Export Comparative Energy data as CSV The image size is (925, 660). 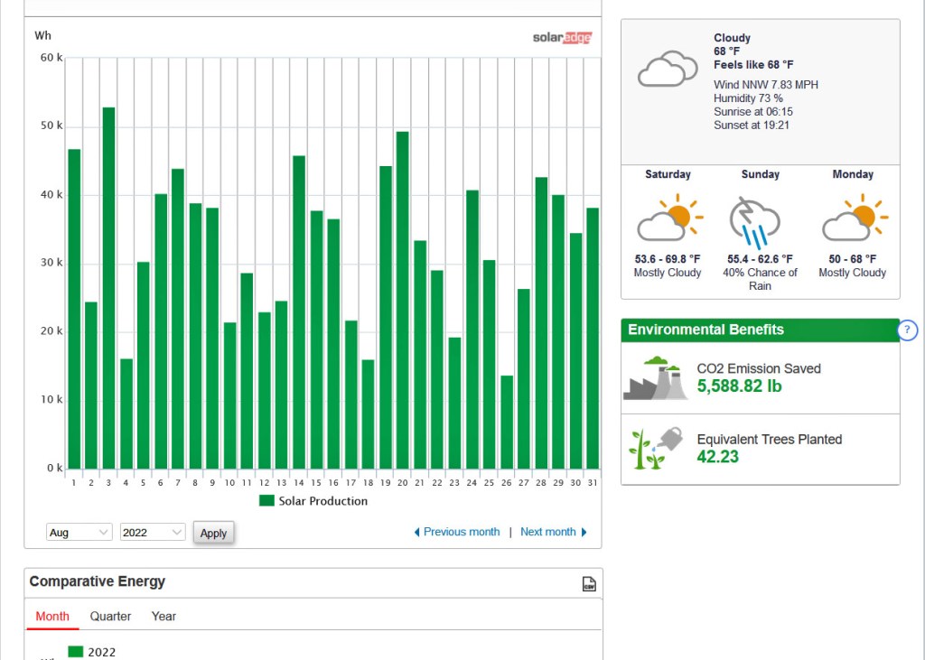589,584
